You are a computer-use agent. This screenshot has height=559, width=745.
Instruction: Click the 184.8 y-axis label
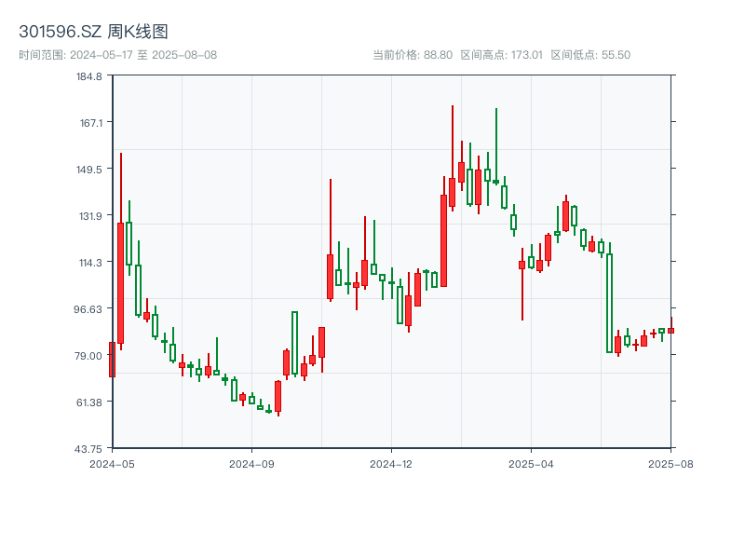[89, 78]
